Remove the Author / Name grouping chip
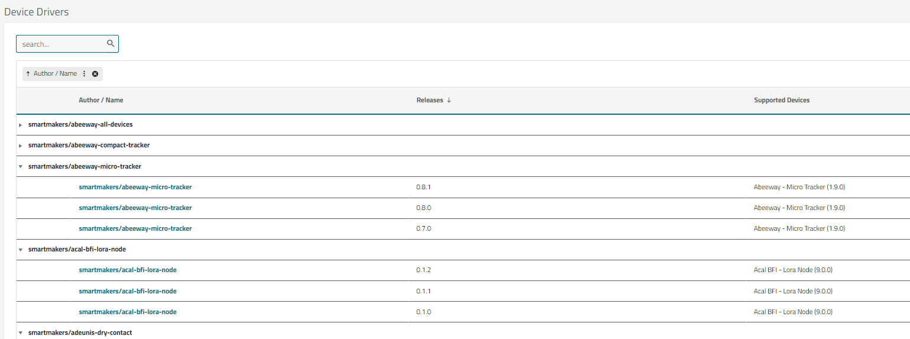This screenshot has width=910, height=339. coord(95,74)
